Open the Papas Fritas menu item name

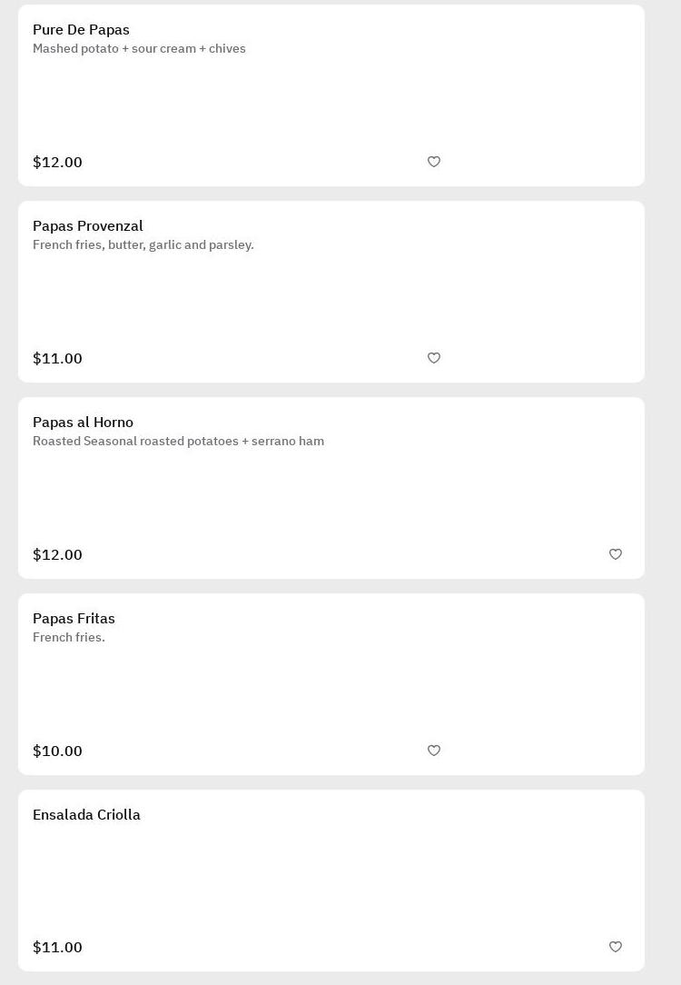point(74,619)
